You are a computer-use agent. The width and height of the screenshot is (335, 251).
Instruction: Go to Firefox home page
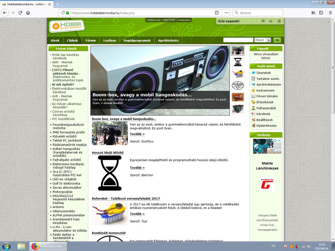(x=28, y=13)
